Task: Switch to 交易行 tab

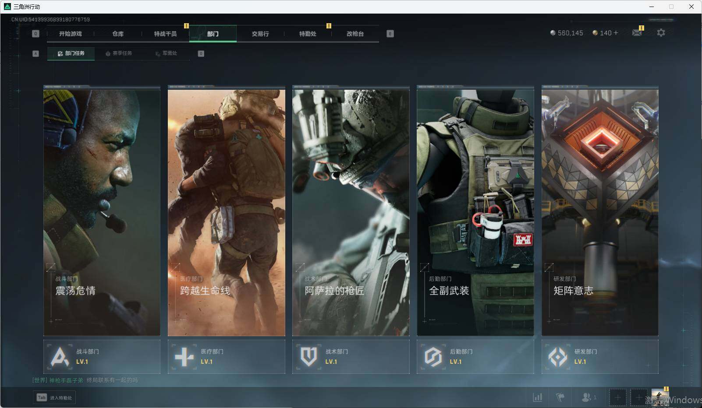Action: [260, 34]
